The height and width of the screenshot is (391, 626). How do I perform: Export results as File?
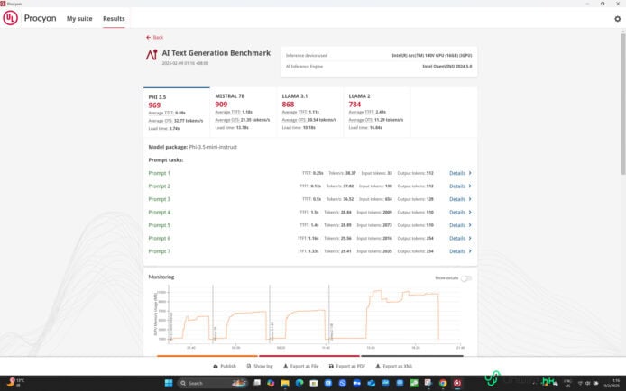pyautogui.click(x=301, y=367)
